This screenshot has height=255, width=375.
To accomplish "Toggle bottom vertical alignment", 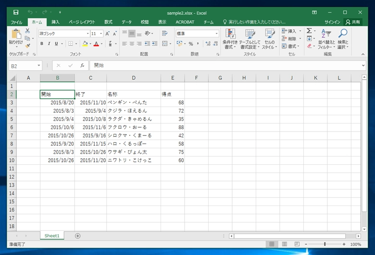I will tap(139, 34).
